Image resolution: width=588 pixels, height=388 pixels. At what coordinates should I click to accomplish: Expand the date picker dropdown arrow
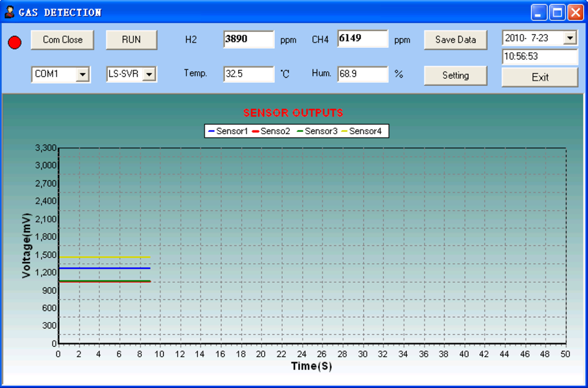pyautogui.click(x=569, y=38)
